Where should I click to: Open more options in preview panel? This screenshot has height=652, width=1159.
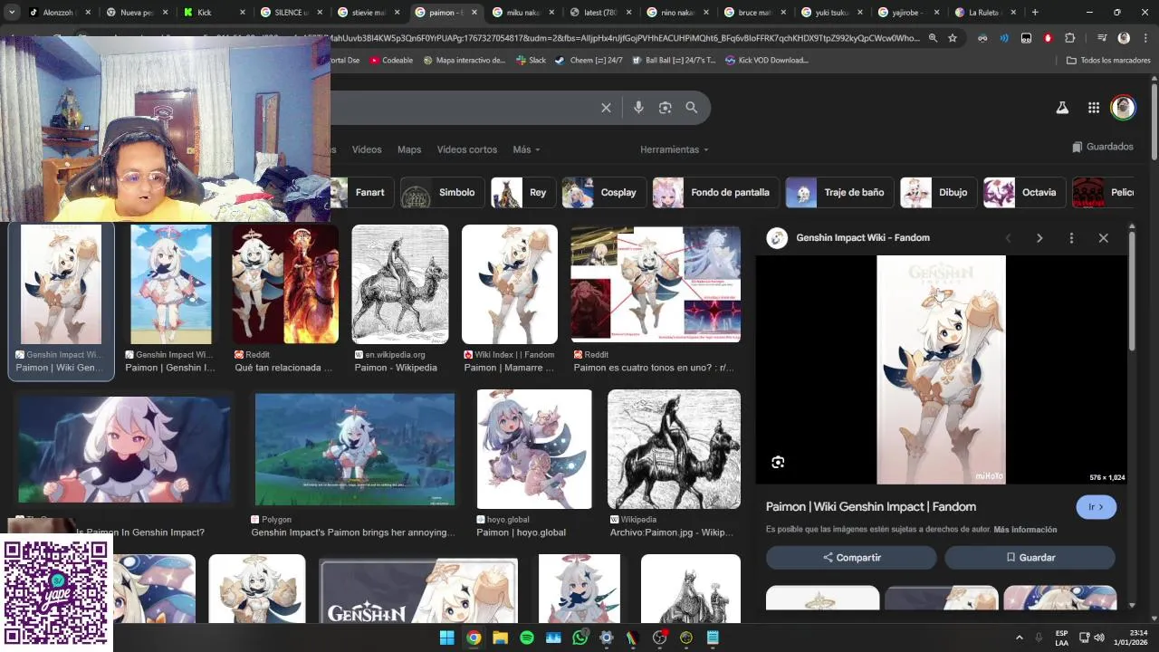pos(1071,238)
